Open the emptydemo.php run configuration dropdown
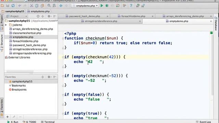The width and height of the screenshot is (219, 123). pyautogui.click(x=85, y=6)
